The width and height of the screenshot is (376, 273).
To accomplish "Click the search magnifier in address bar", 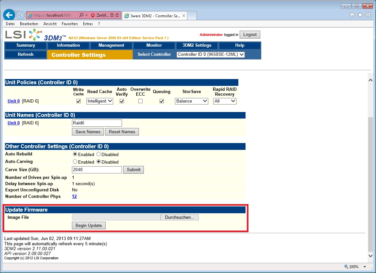I will coord(81,15).
